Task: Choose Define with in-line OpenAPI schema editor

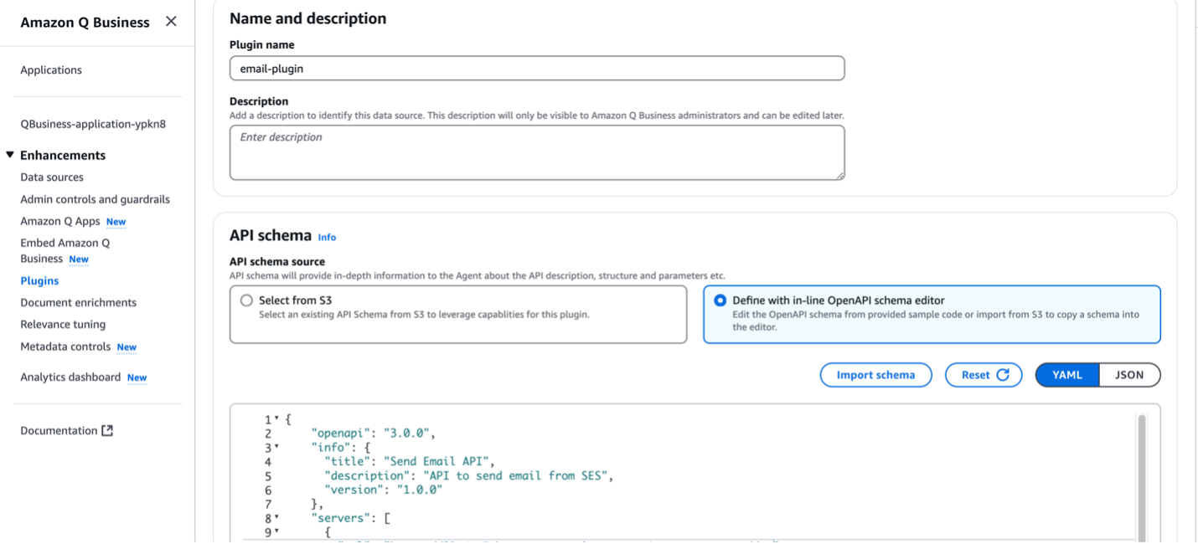Action: pyautogui.click(x=720, y=300)
